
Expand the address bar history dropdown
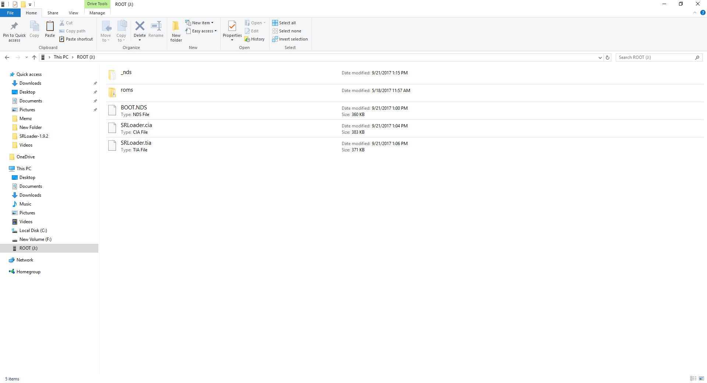[599, 57]
